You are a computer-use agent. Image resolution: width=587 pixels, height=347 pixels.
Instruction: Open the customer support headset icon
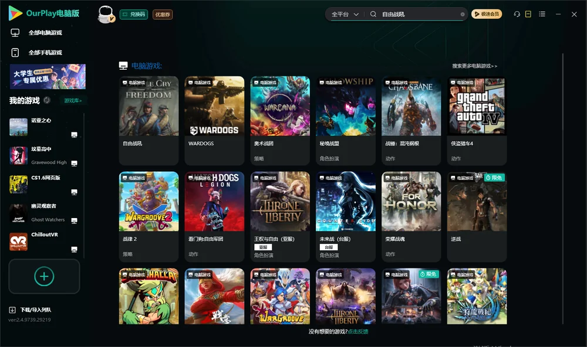(517, 14)
